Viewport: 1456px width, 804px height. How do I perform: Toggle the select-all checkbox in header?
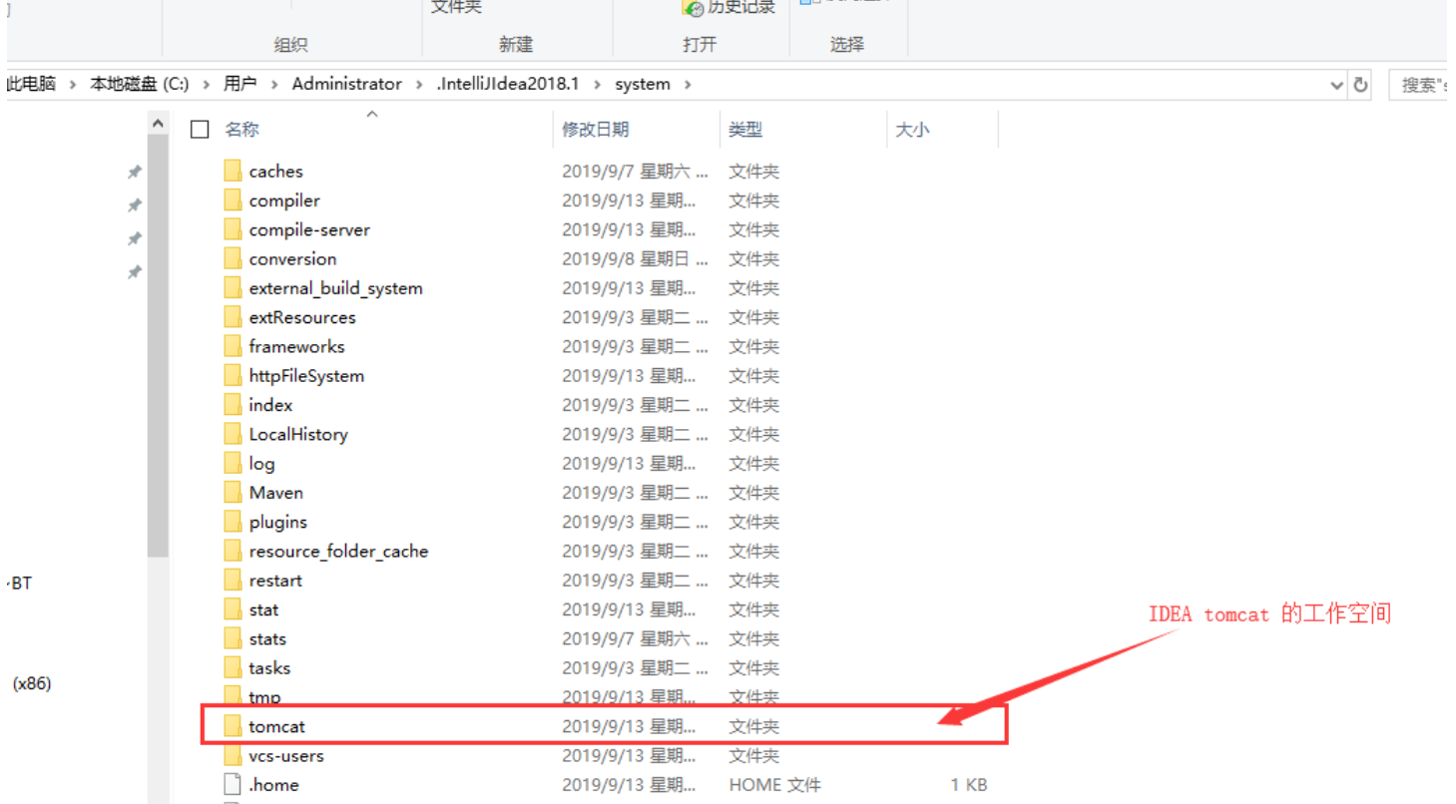(200, 130)
